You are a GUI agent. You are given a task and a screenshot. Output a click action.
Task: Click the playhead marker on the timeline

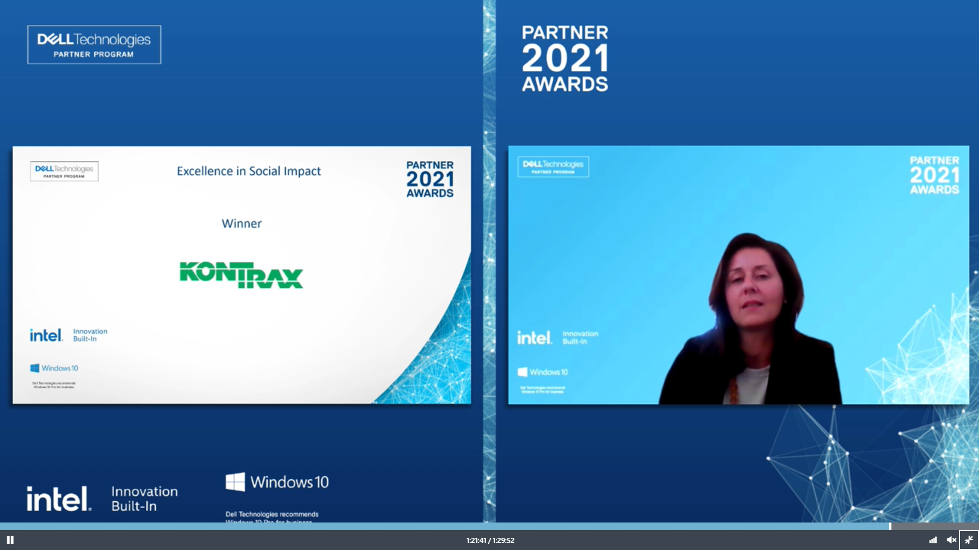(890, 526)
